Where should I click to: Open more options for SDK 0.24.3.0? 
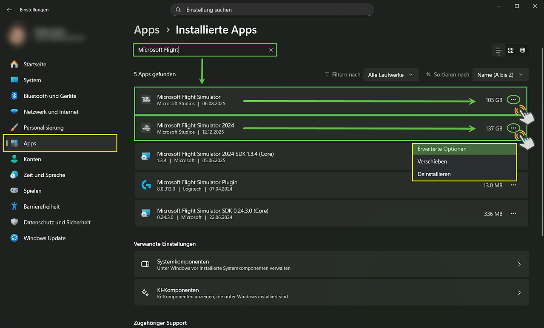pyautogui.click(x=514, y=214)
